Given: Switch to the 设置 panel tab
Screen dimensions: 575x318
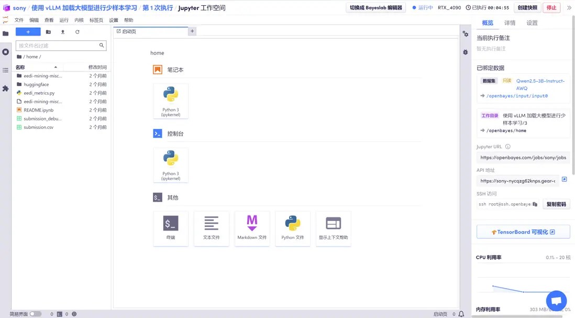Looking at the screenshot, I should tap(532, 23).
